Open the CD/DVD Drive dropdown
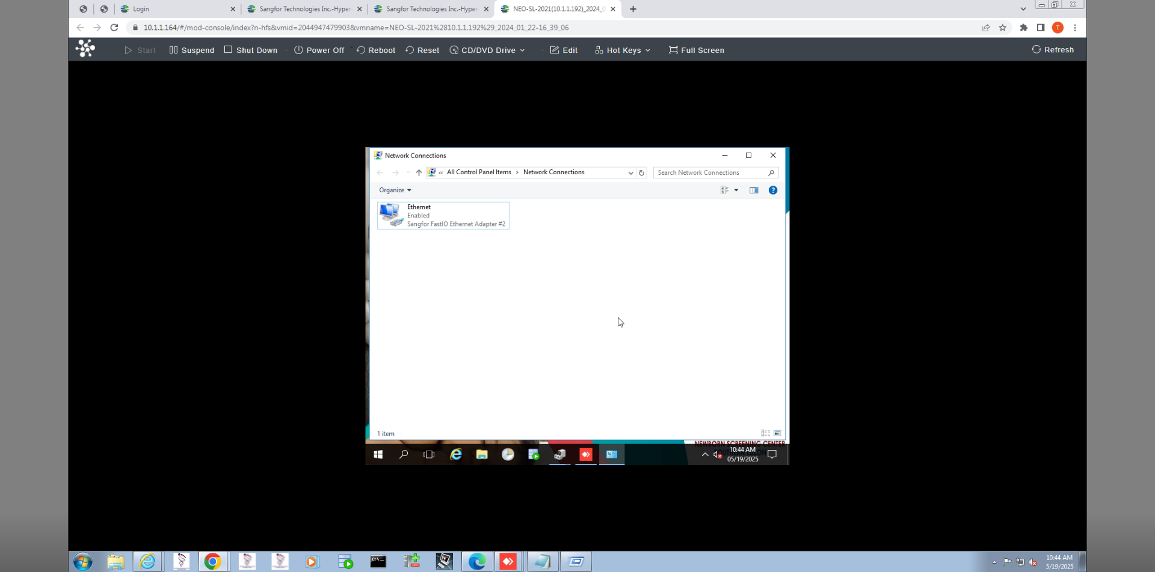 click(487, 50)
